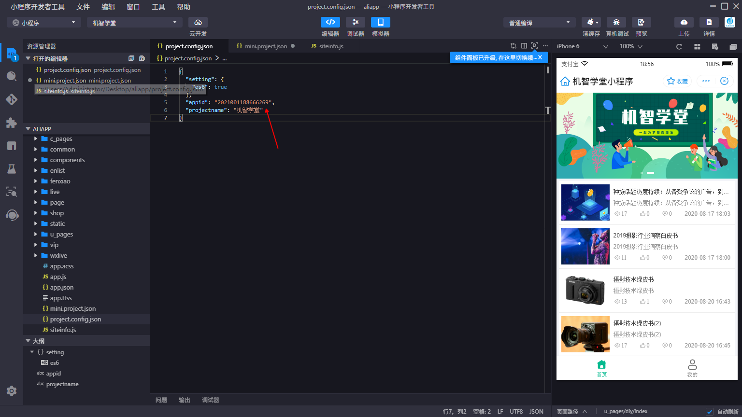
Task: Click the save all icon in open editors
Action: point(142,58)
